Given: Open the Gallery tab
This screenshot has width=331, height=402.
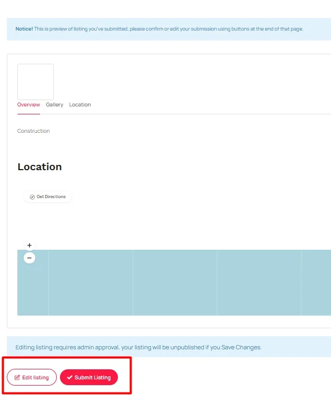Looking at the screenshot, I should [54, 105].
